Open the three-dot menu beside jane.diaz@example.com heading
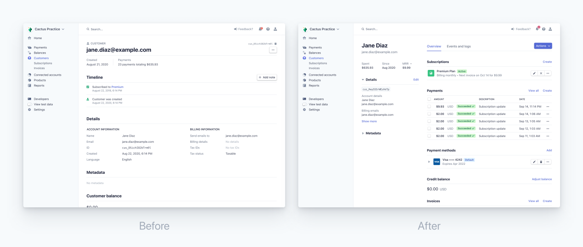Viewport: 583px width, 247px height. (273, 50)
